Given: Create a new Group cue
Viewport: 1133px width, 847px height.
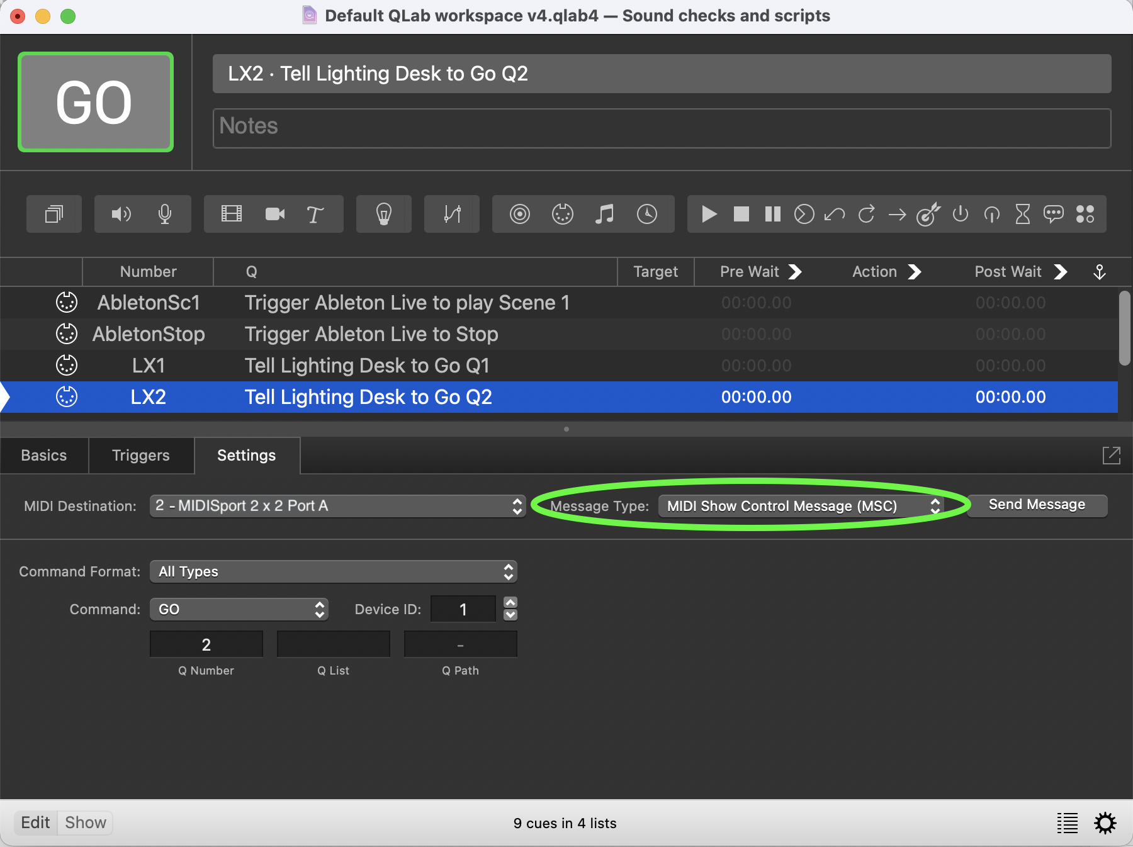Looking at the screenshot, I should pyautogui.click(x=54, y=214).
